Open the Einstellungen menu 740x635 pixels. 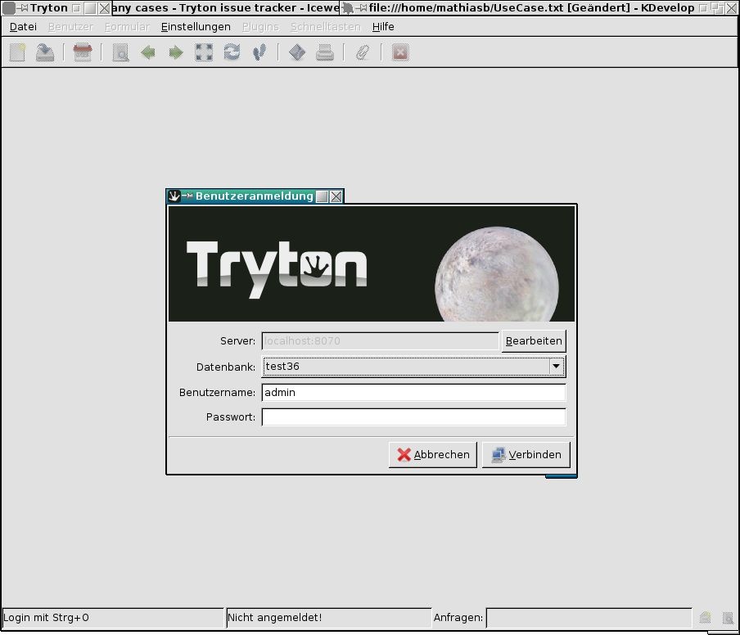coord(196,27)
